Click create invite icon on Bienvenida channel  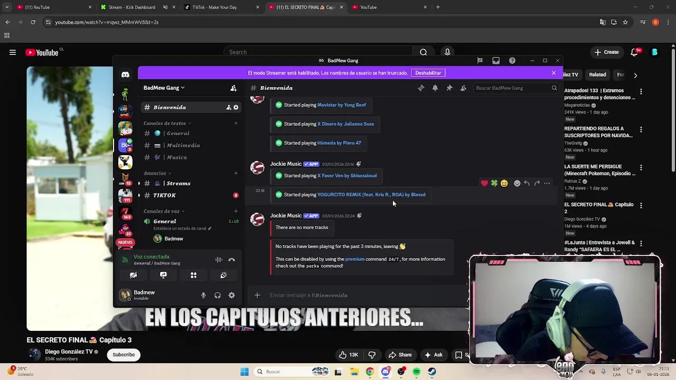(x=229, y=108)
